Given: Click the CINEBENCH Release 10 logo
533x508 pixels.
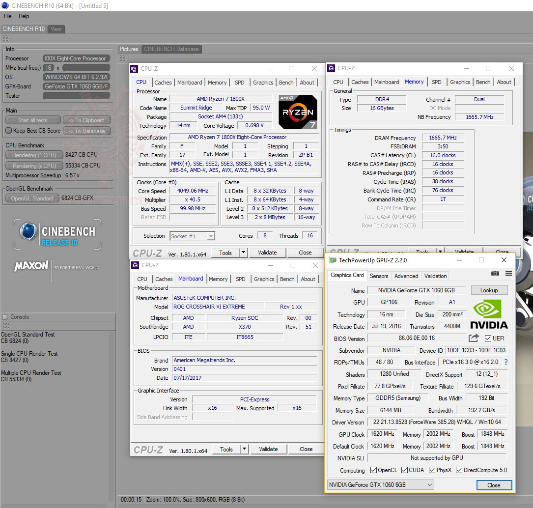Looking at the screenshot, I should [57, 234].
